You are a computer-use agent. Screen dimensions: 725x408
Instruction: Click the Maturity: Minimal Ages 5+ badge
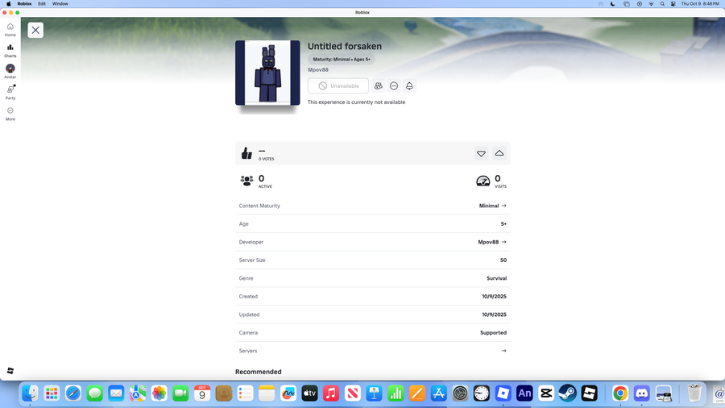click(342, 59)
